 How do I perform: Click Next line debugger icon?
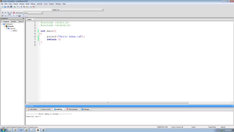tap(8, 16)
